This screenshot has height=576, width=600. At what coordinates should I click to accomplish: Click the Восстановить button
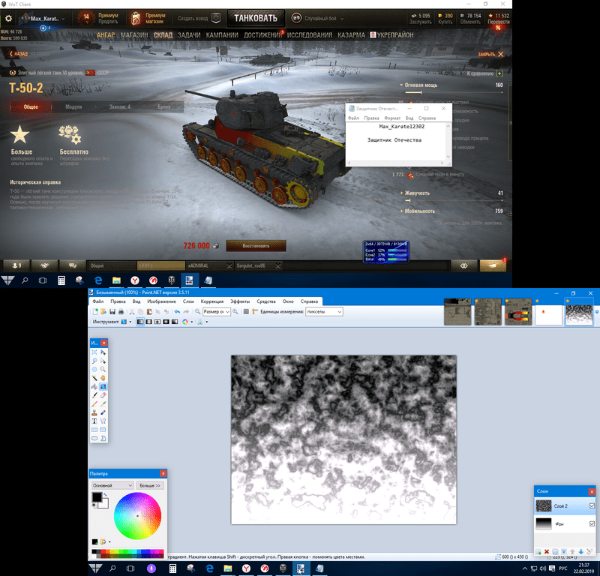[256, 246]
